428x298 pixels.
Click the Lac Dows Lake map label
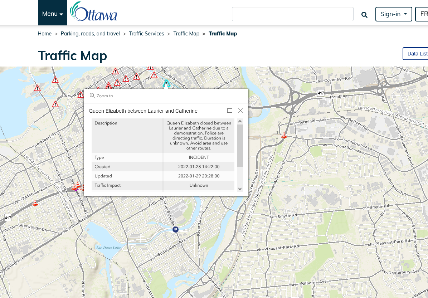[108, 248]
